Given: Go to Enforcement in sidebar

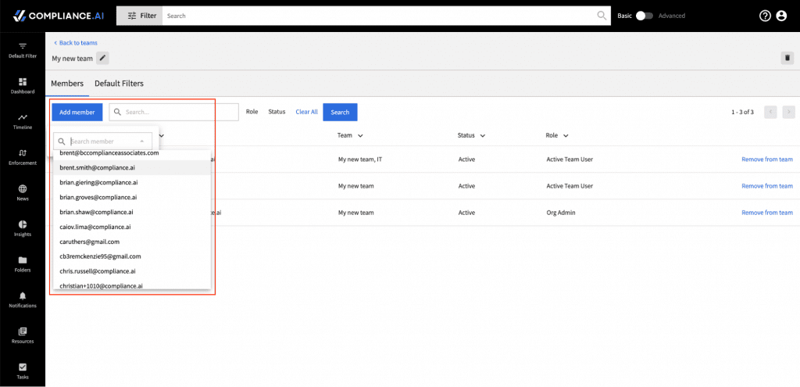Looking at the screenshot, I should coord(23,152).
